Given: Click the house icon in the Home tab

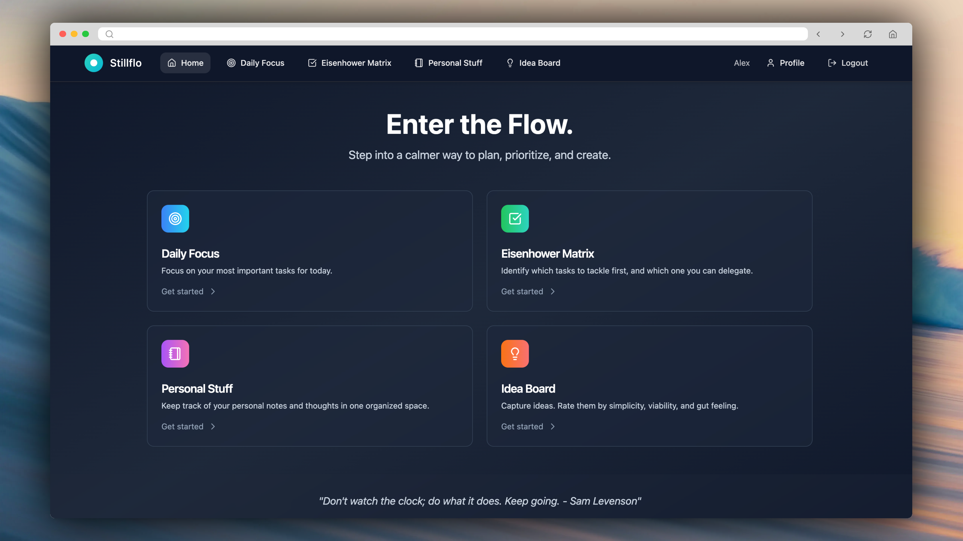Looking at the screenshot, I should 172,63.
